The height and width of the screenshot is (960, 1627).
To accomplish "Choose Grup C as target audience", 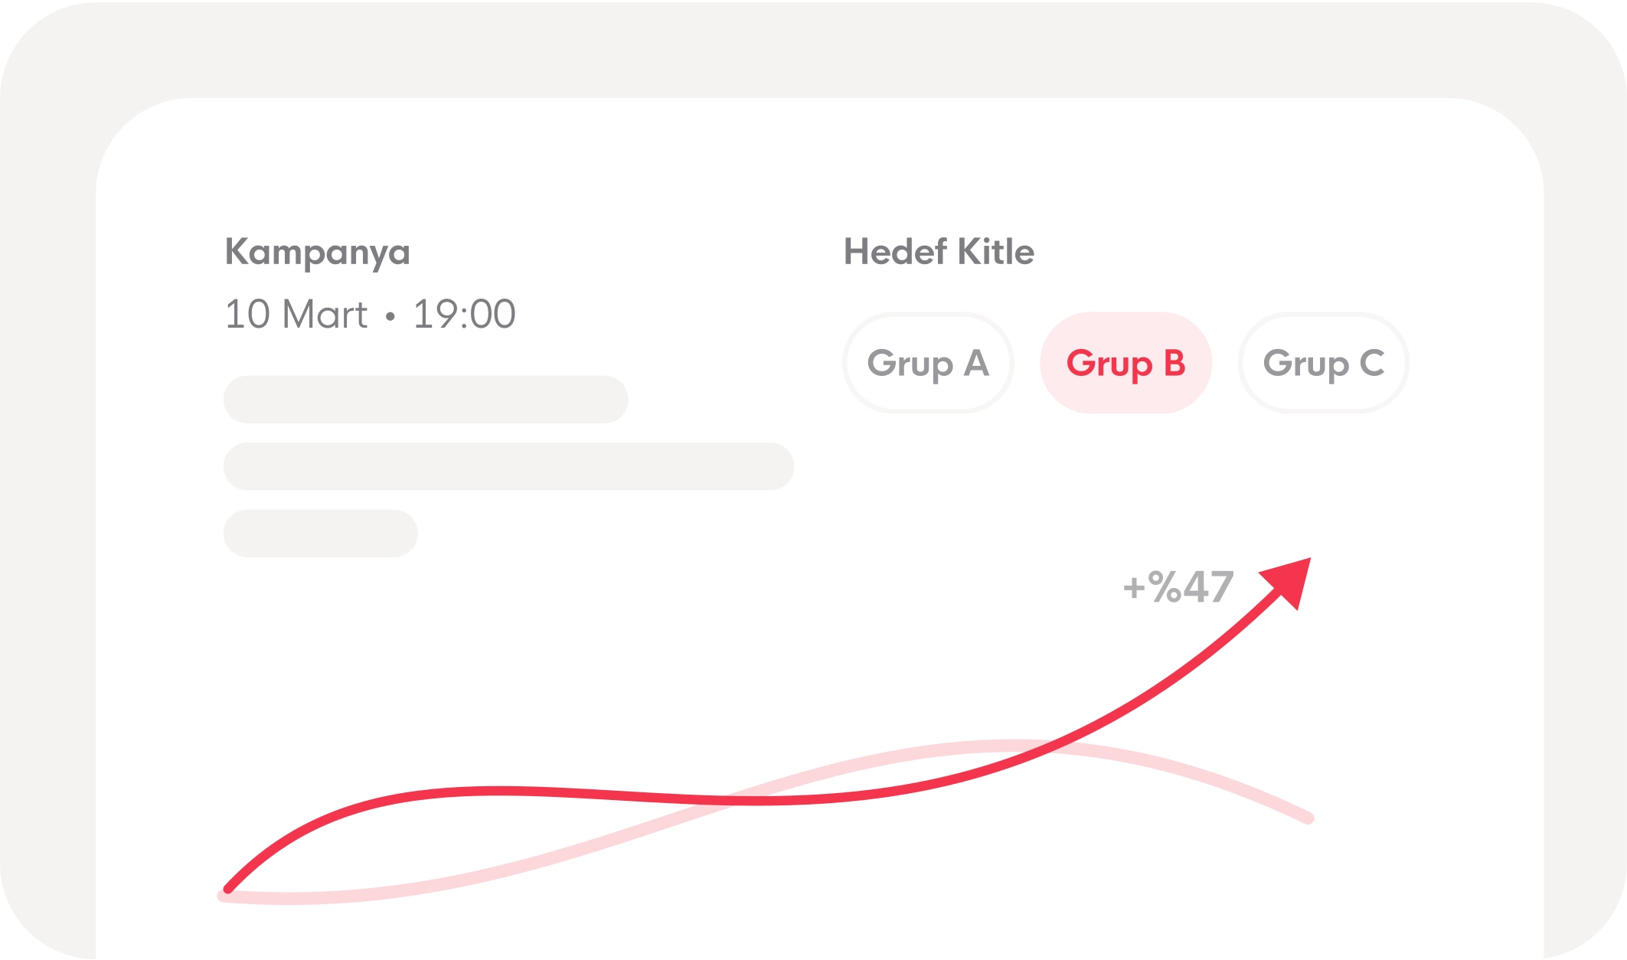I will [x=1323, y=363].
